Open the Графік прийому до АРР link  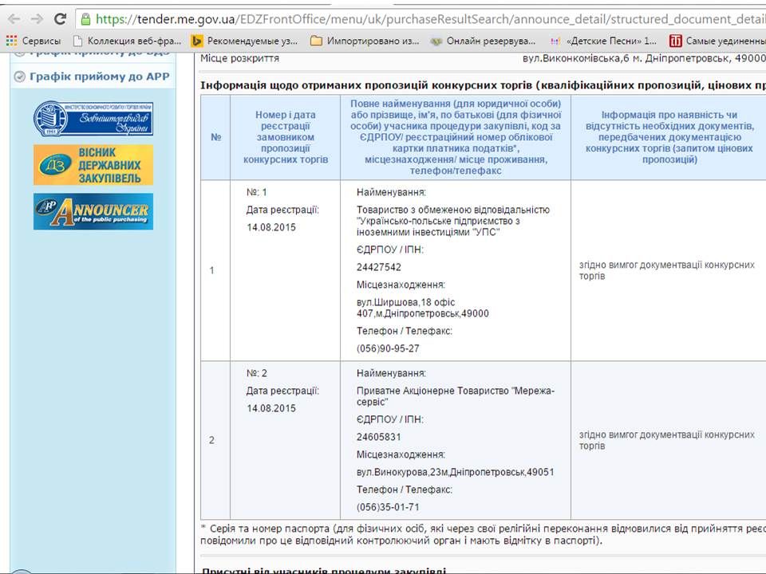[x=99, y=77]
